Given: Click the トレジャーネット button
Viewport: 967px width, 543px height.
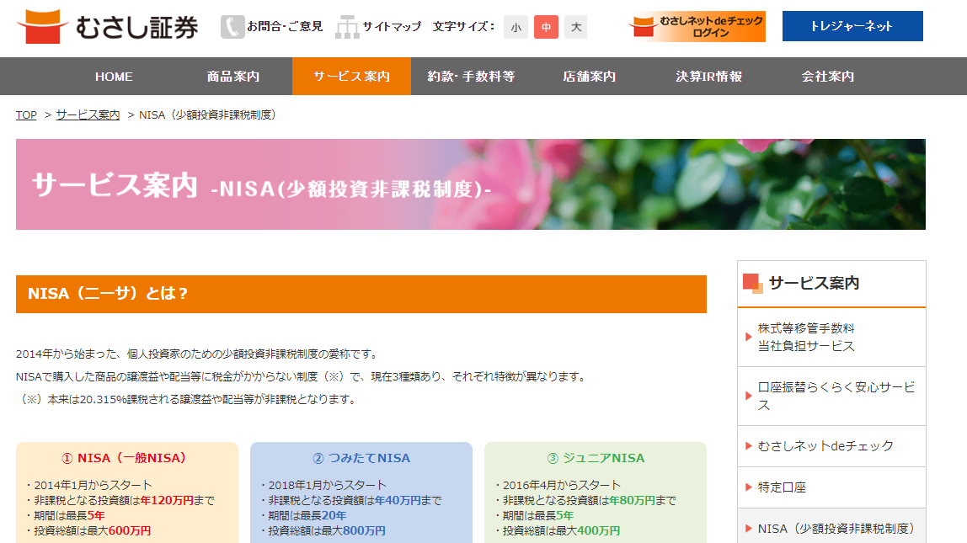Looking at the screenshot, I should [852, 26].
